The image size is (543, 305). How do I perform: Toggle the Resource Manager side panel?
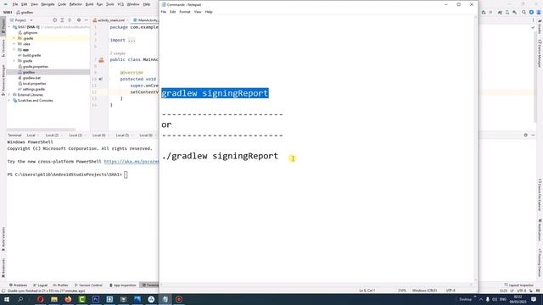click(3, 80)
